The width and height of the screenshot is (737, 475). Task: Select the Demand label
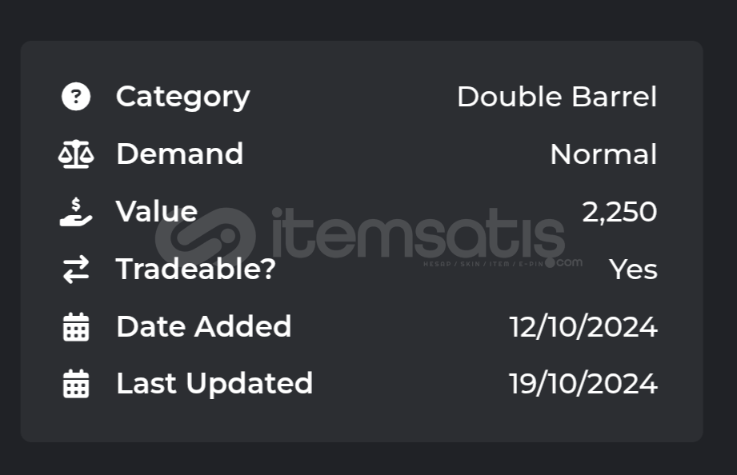click(x=179, y=154)
